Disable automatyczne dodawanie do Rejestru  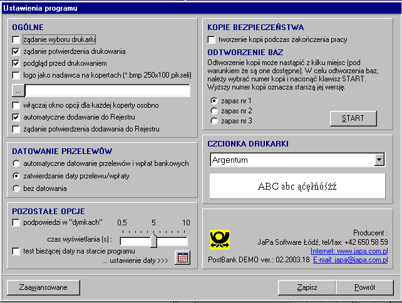point(17,117)
